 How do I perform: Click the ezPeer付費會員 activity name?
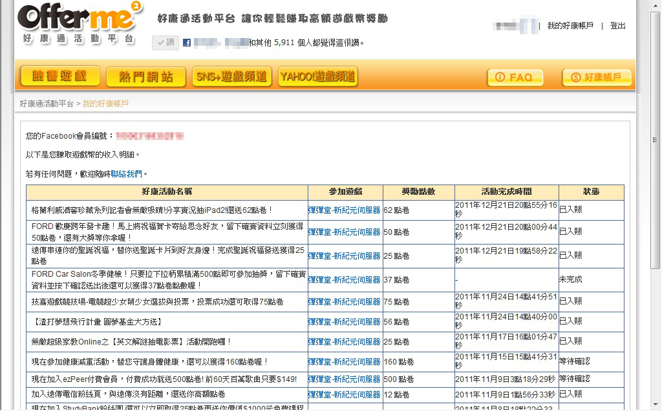pyautogui.click(x=164, y=379)
